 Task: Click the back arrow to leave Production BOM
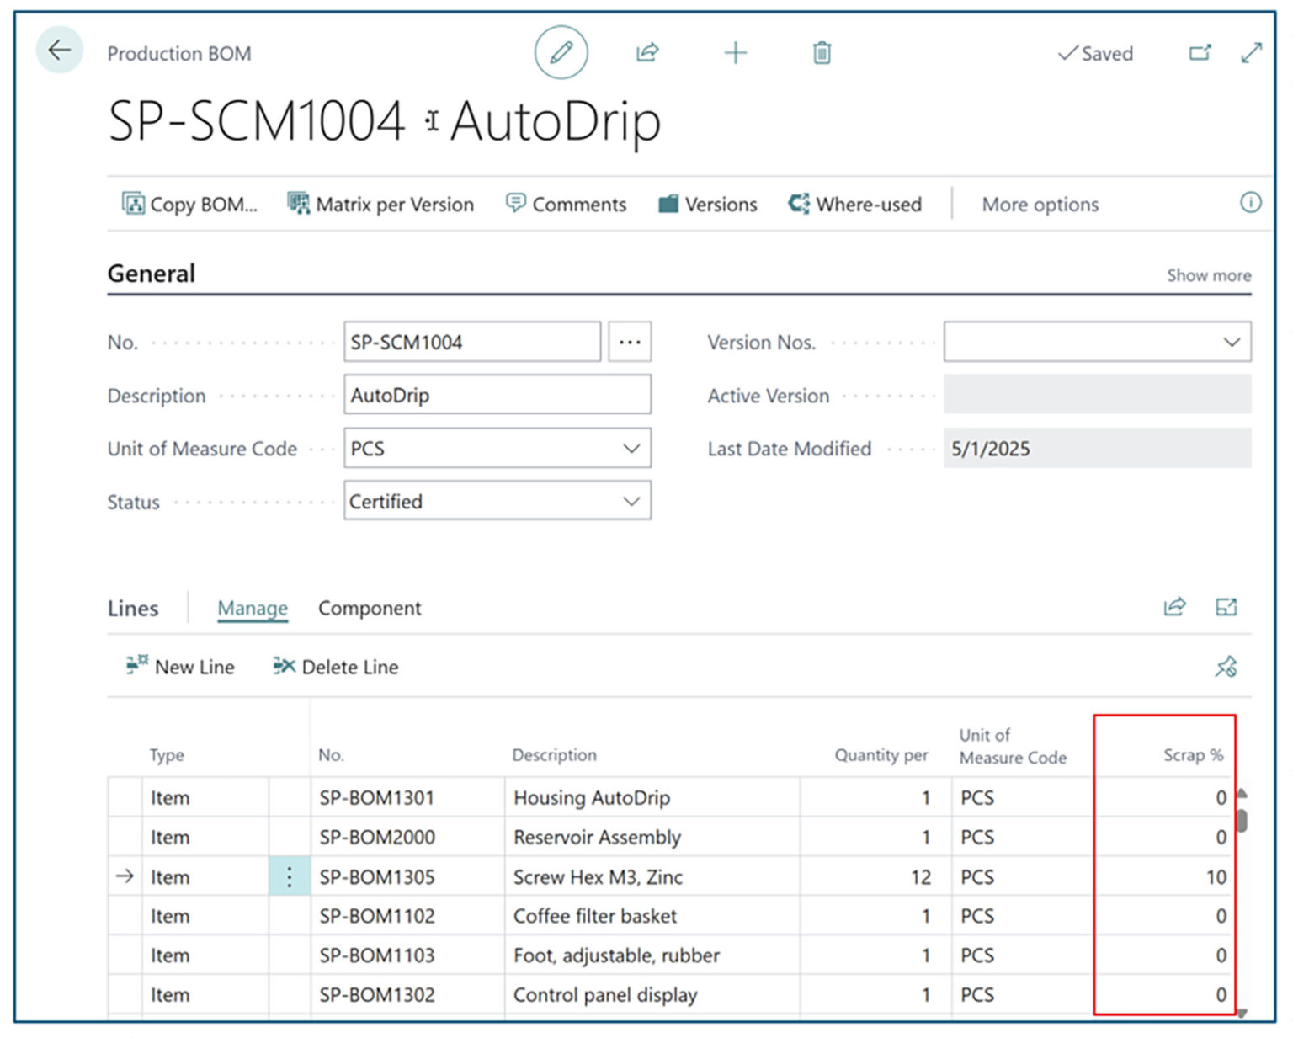[58, 51]
